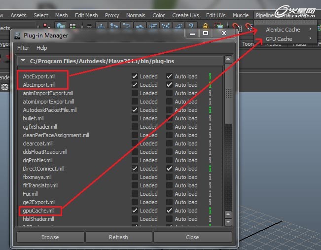The height and width of the screenshot is (250, 321).
Task: Check Loaded for animImportExport.mll
Action: [135, 93]
